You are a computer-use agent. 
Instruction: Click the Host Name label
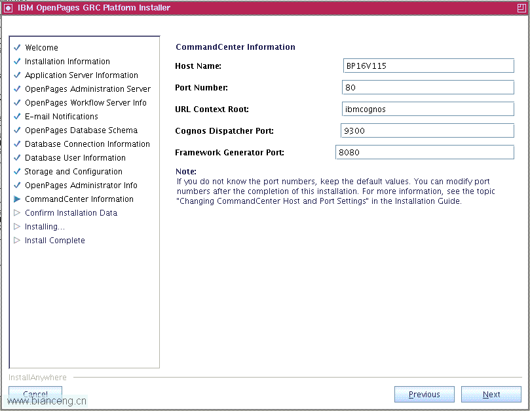(x=198, y=66)
